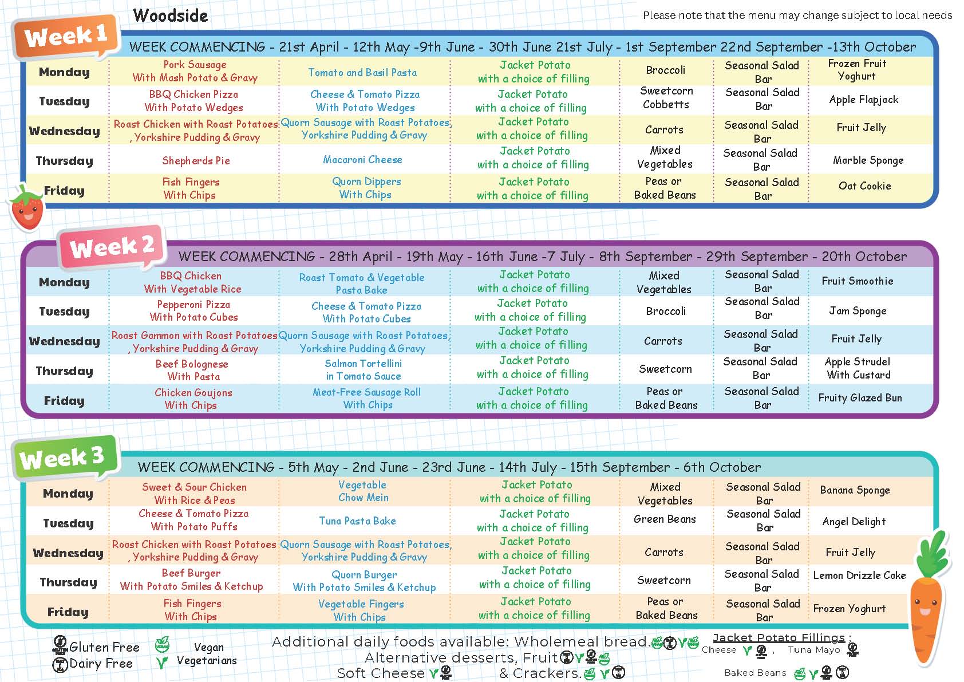This screenshot has height=682, width=964.
Task: Select Meat-Free Sausage Roll With Chips
Action: click(367, 399)
